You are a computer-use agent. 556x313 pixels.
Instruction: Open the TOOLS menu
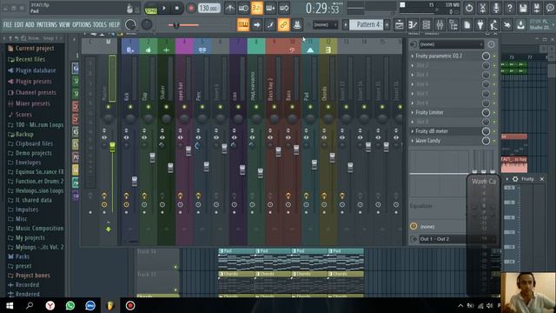[x=100, y=25]
